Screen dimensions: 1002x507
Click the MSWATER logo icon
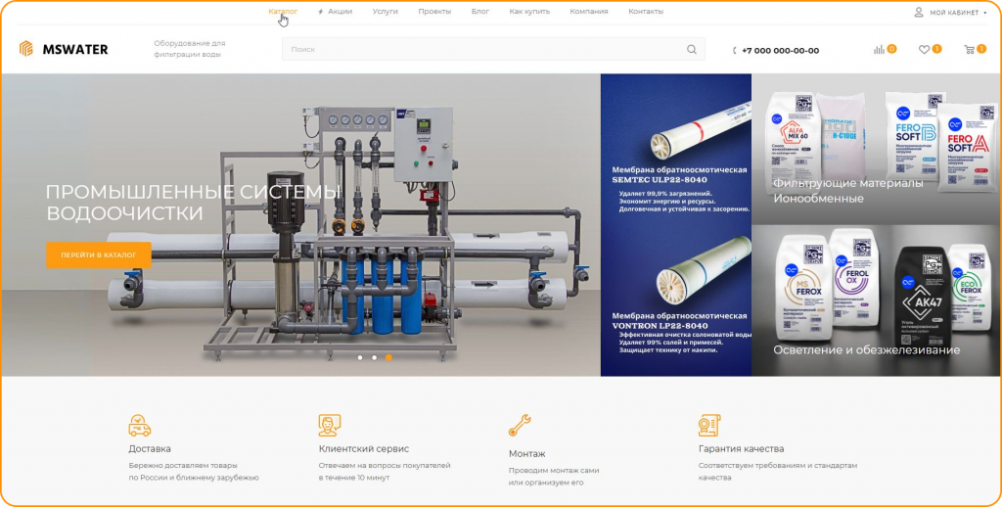26,49
